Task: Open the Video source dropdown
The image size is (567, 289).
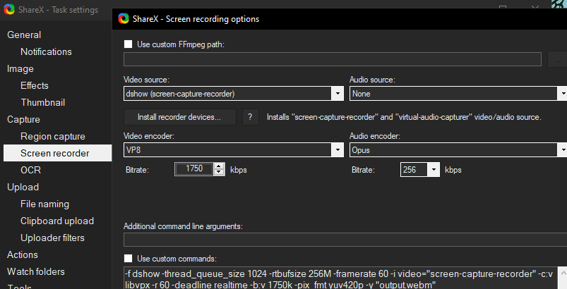Action: pos(234,94)
